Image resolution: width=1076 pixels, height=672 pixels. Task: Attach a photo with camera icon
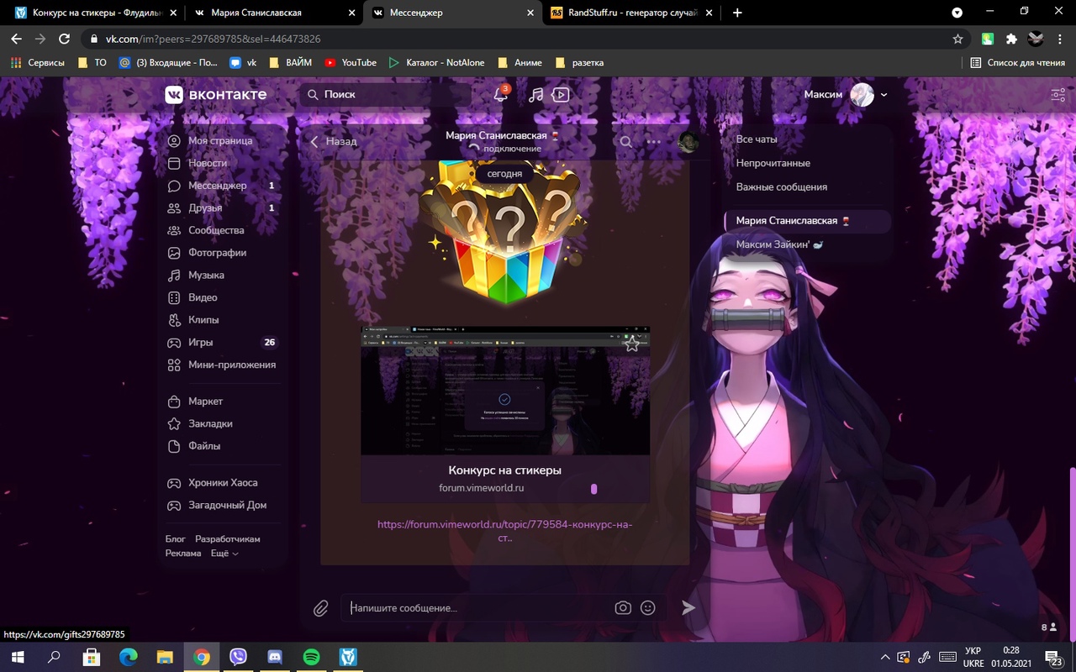[x=623, y=607]
